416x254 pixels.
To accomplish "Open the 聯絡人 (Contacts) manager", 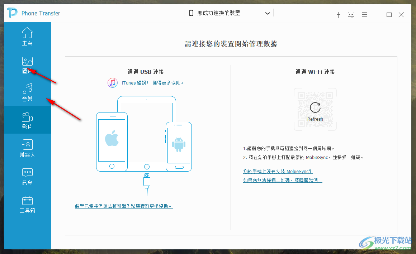I will pos(27,147).
